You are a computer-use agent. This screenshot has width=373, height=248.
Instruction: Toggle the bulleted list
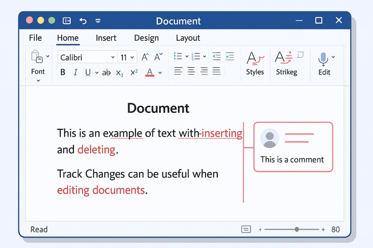(178, 56)
